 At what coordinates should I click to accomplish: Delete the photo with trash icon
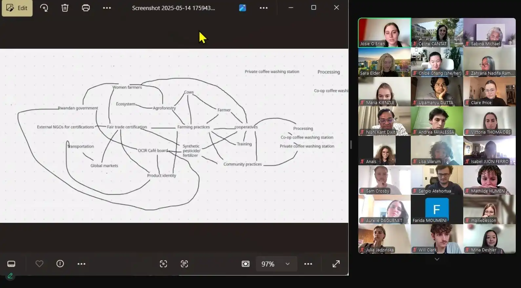[x=65, y=8]
